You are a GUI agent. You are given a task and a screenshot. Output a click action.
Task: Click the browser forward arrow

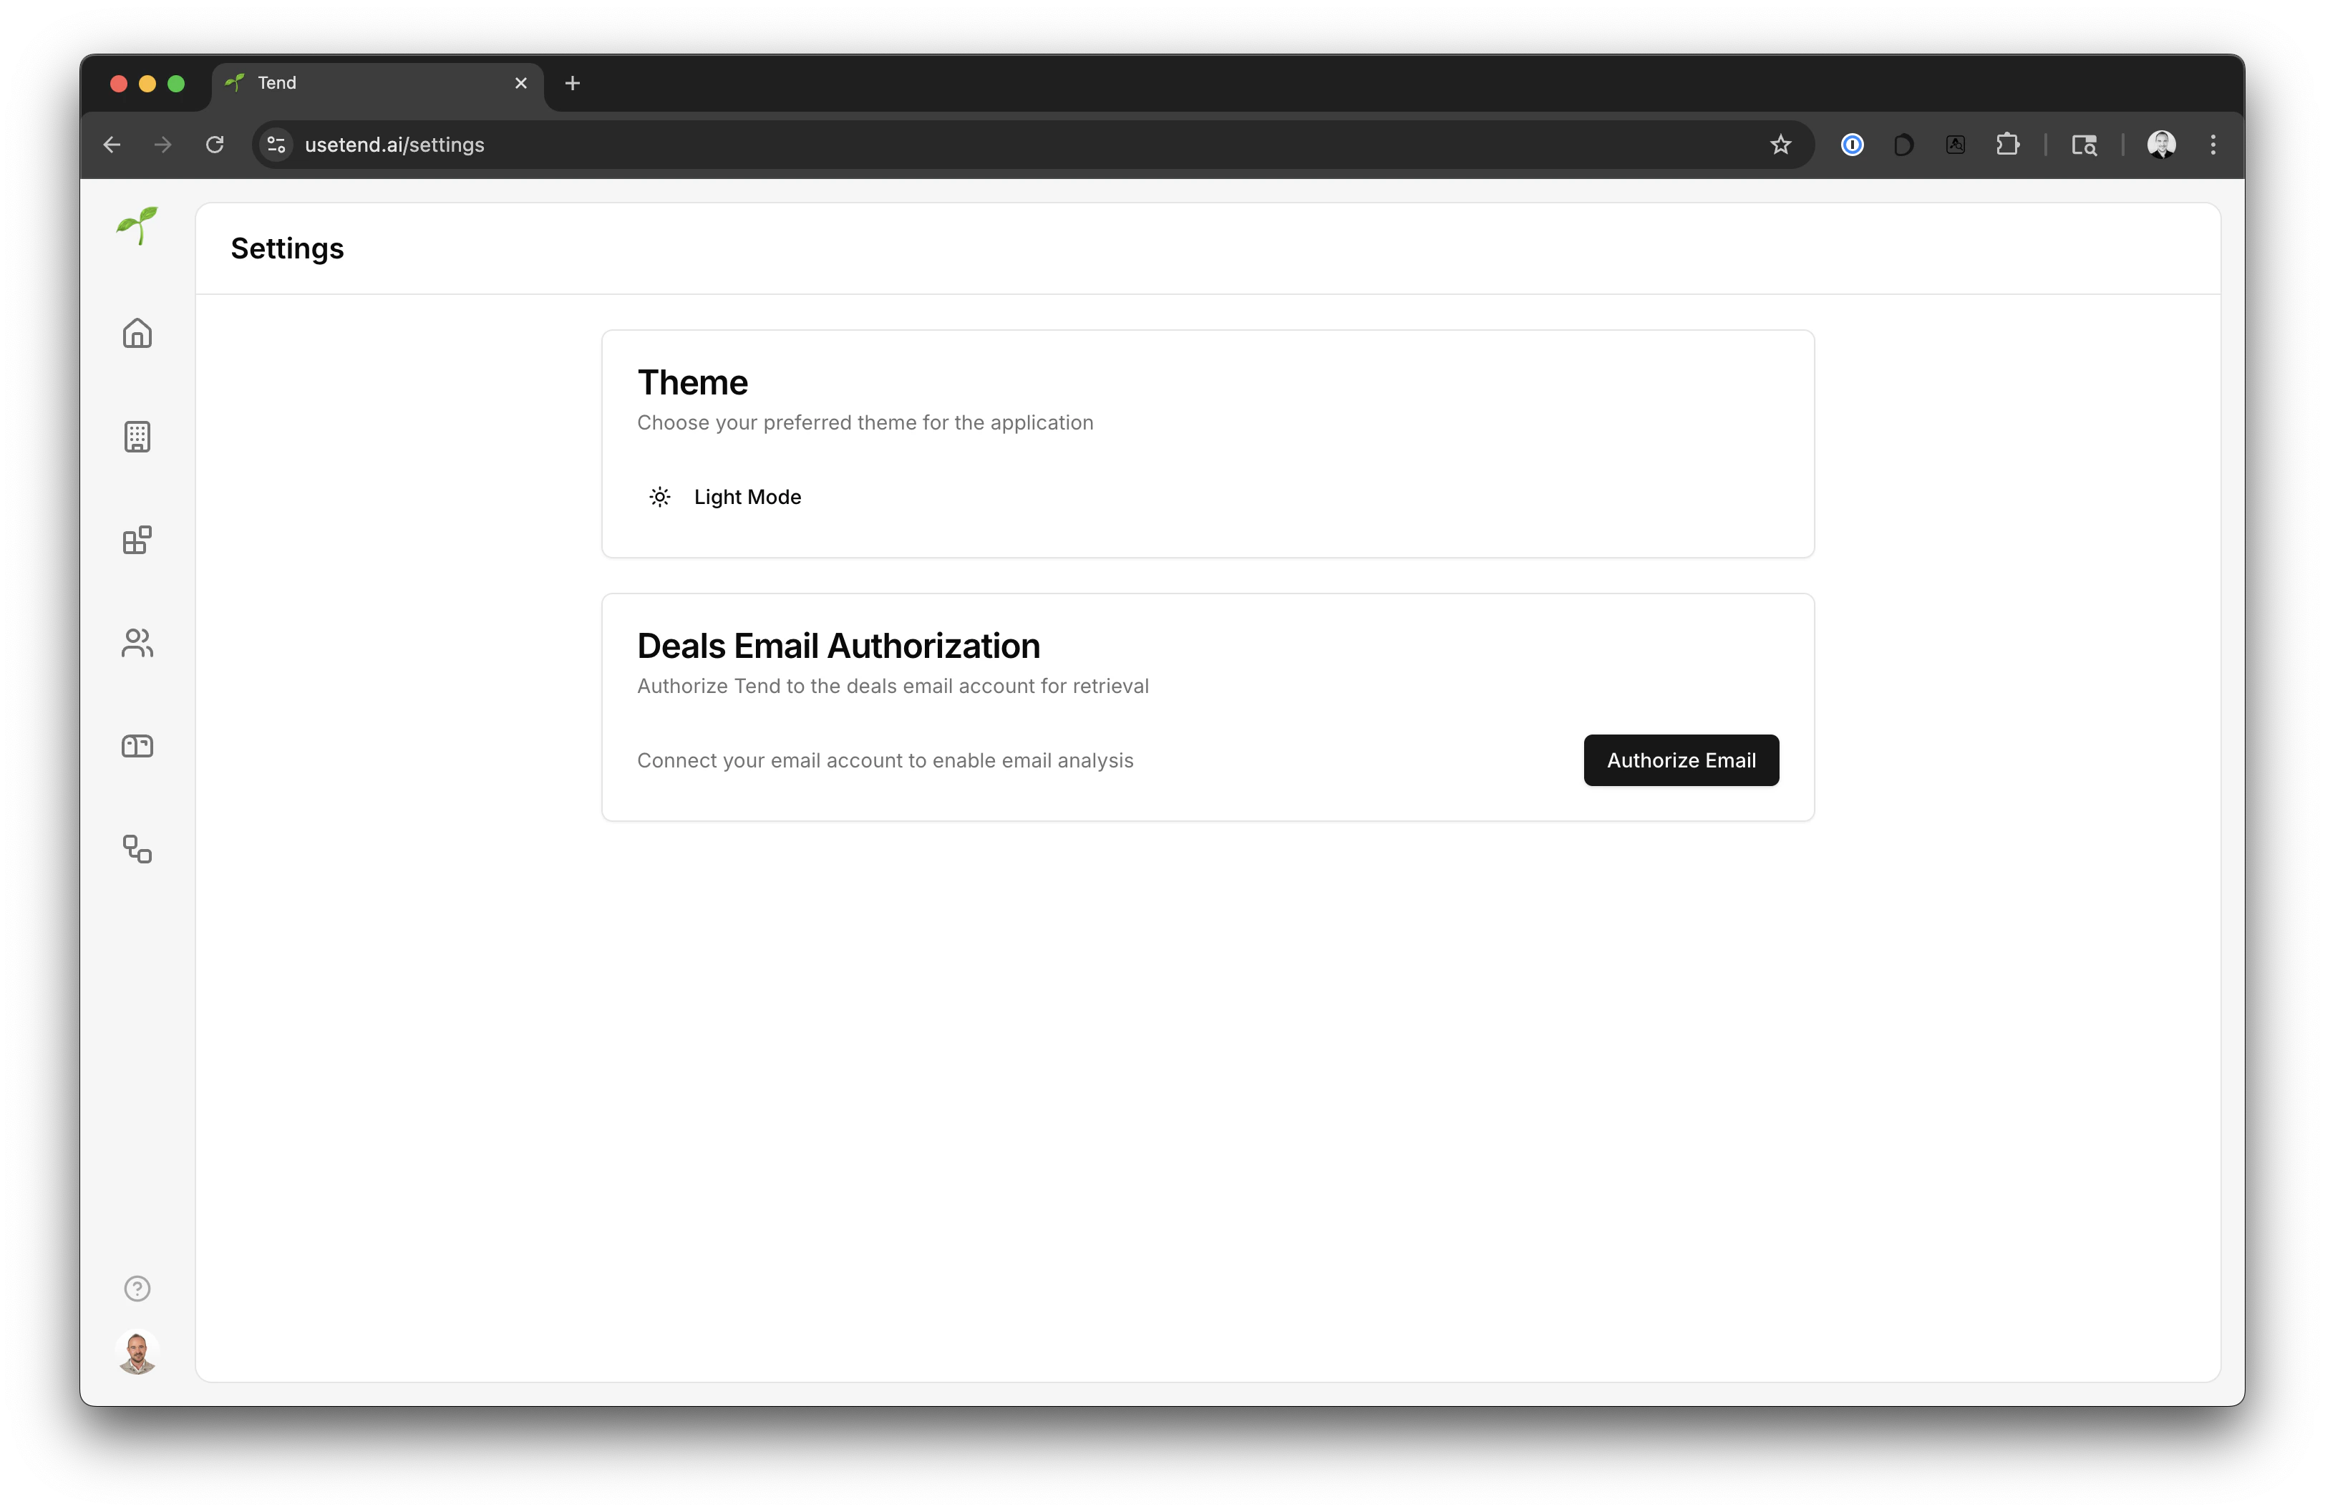tap(163, 145)
